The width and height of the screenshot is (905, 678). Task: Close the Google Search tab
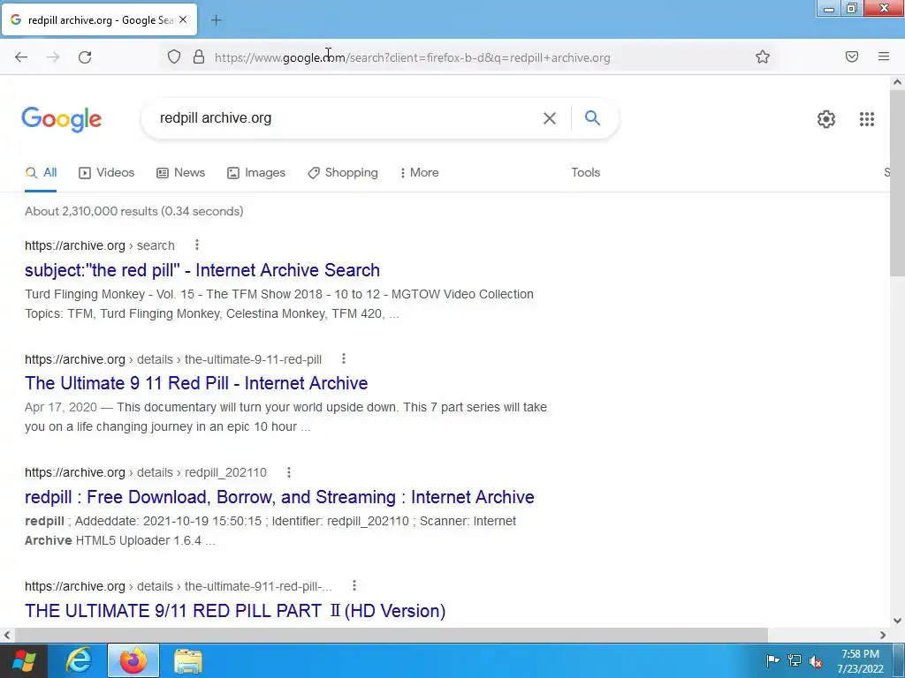pos(183,19)
